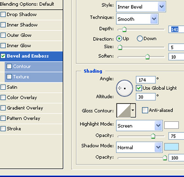Enable the Drop Shadow checkbox

[x=3, y=15]
